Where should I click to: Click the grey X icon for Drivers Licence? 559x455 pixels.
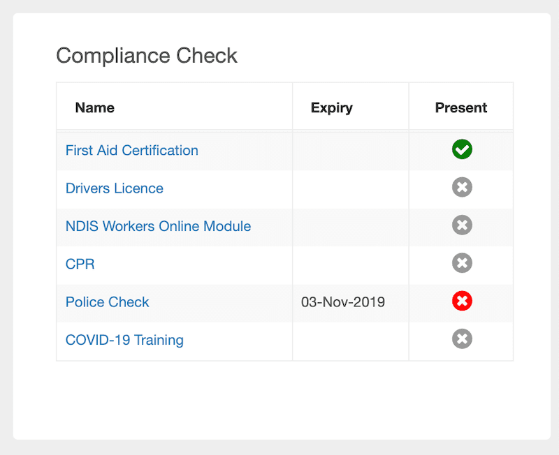pyautogui.click(x=462, y=187)
